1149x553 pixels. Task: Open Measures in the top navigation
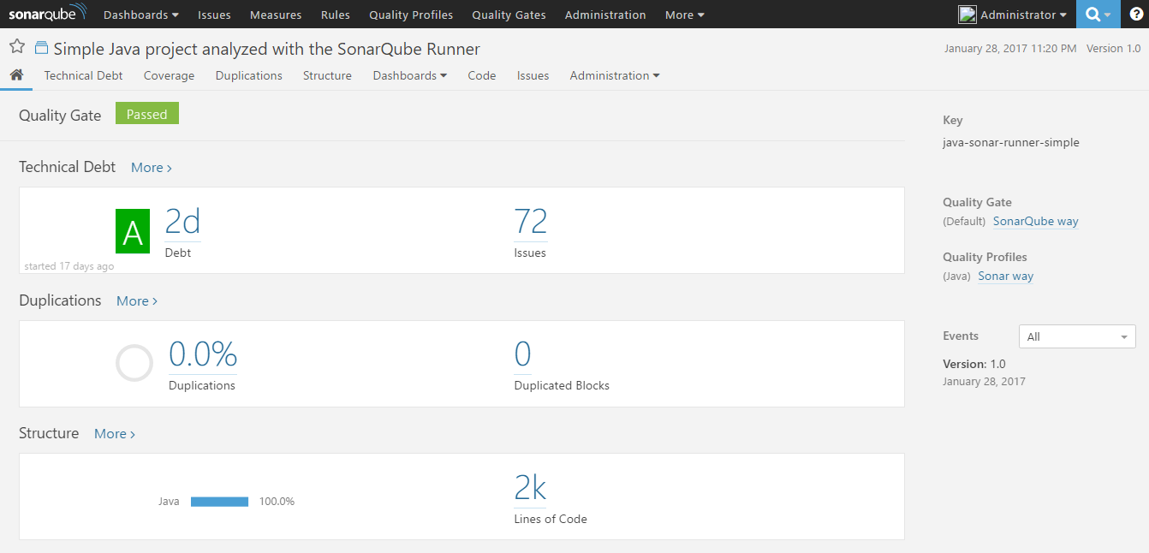coord(276,15)
